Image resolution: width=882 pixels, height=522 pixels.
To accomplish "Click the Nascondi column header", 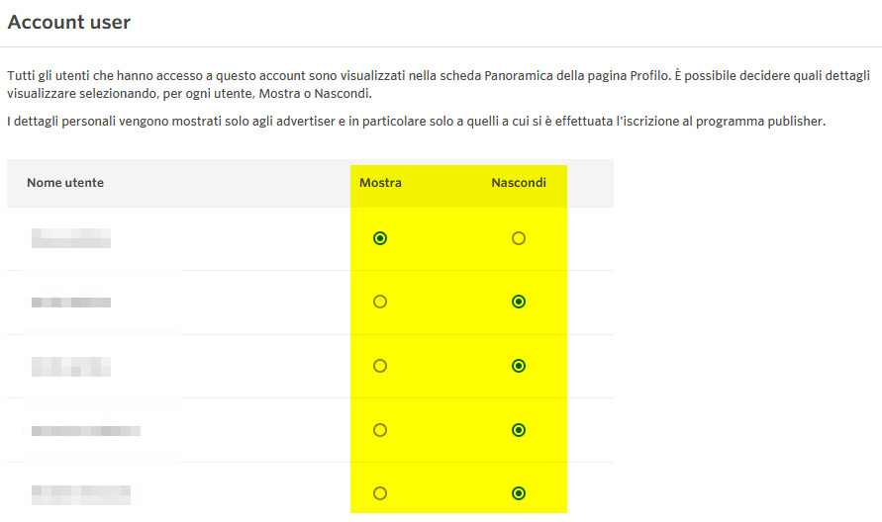I will 519,183.
